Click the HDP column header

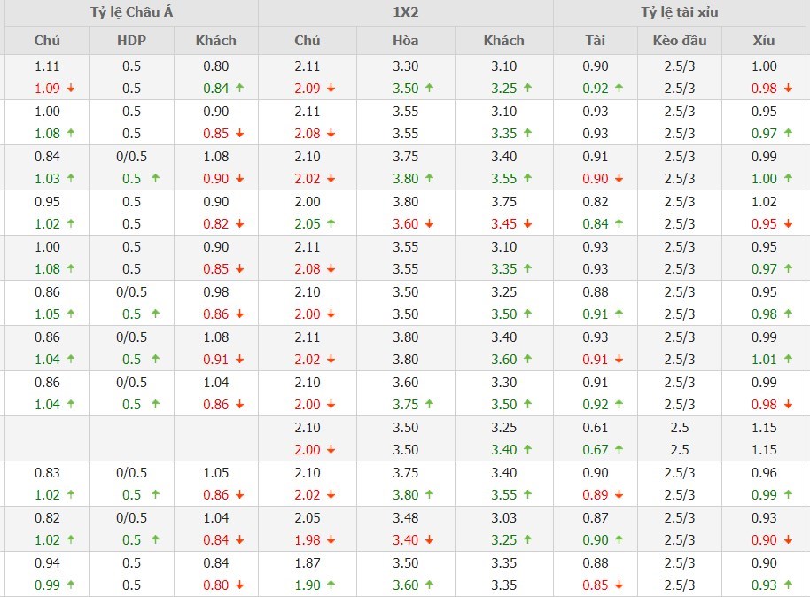[131, 40]
